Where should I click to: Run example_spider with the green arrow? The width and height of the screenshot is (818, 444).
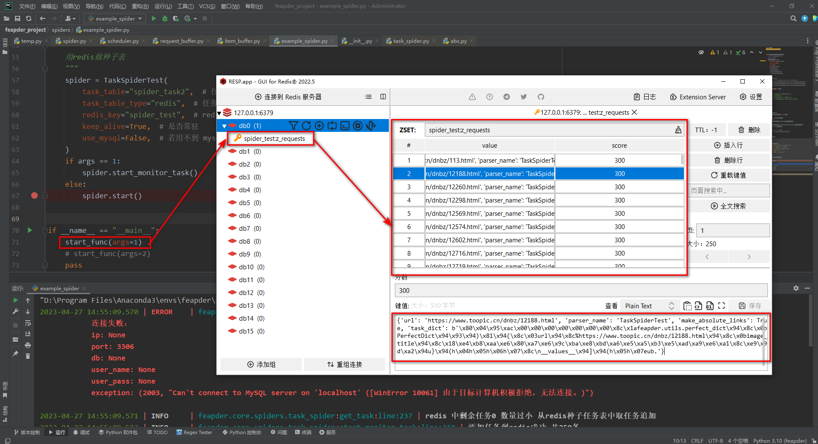(x=153, y=18)
